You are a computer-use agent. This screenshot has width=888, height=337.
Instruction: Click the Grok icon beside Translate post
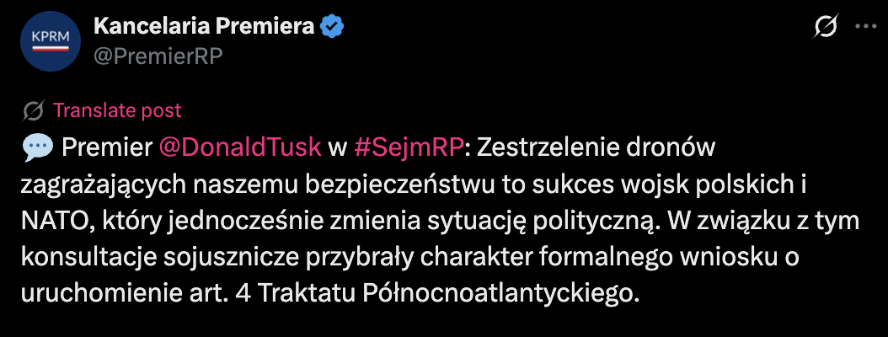35,110
